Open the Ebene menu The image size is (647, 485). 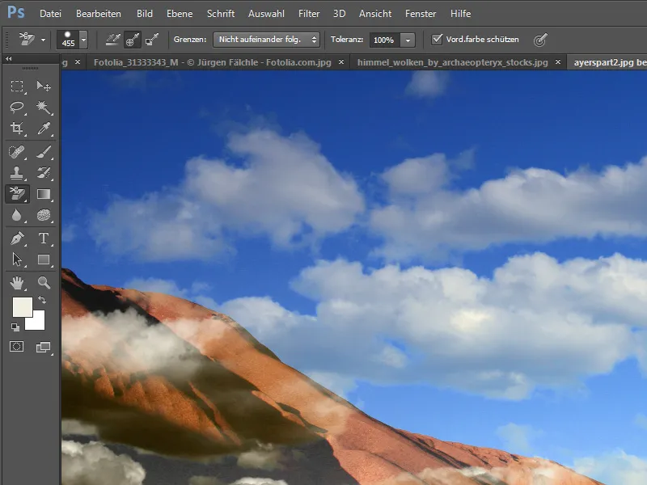180,14
